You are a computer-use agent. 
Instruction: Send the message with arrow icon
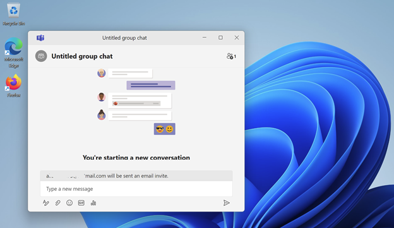227,203
